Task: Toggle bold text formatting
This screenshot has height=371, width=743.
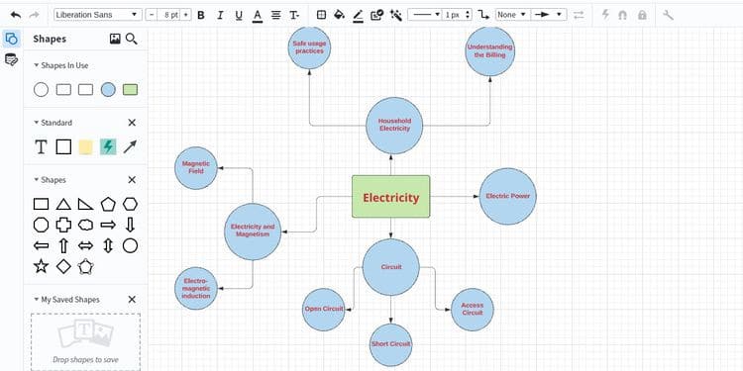Action: [x=201, y=15]
